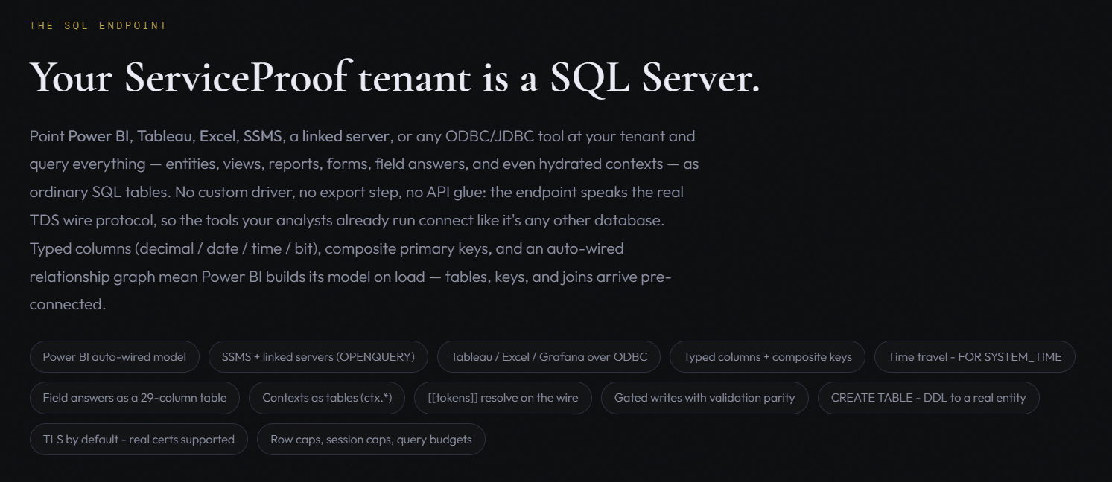Click the bold Excel word in paragraph
The image size is (1112, 482).
[217, 136]
